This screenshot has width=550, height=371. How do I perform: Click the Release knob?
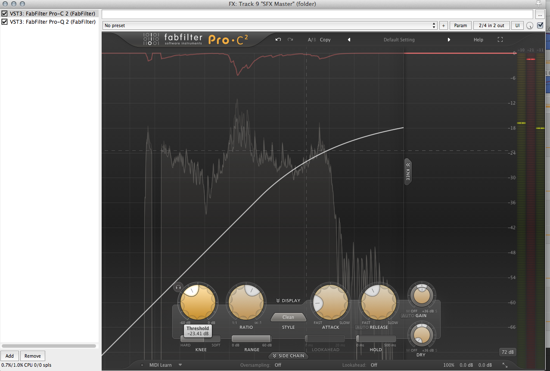(x=379, y=302)
